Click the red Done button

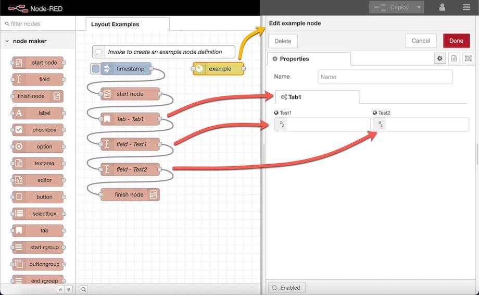pos(456,41)
